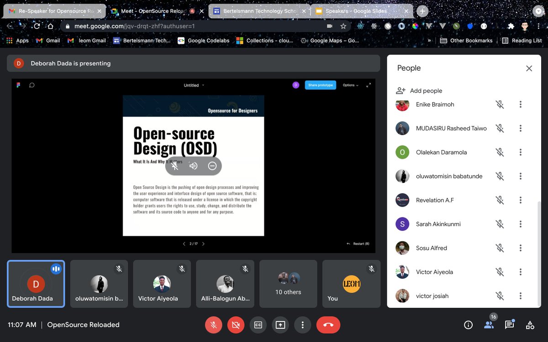The width and height of the screenshot is (548, 342).
Task: Click mic icon beside Sarah Akinkunmi
Action: click(x=500, y=224)
